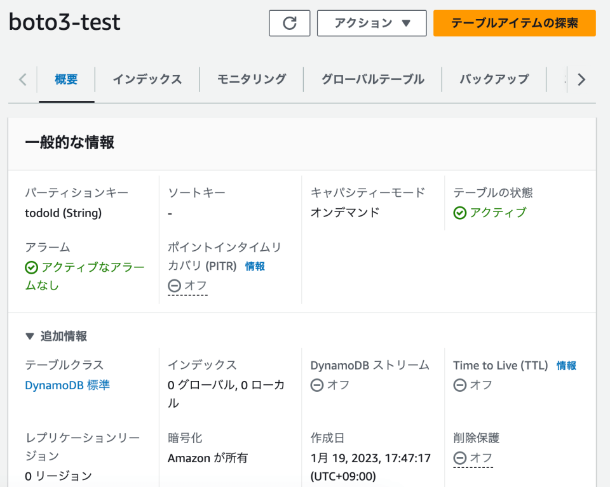The image size is (610, 487).
Task: Open the バックアップ tab
Action: [494, 79]
